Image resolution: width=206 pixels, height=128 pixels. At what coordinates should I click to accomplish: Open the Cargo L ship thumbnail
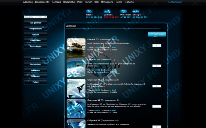point(76,47)
